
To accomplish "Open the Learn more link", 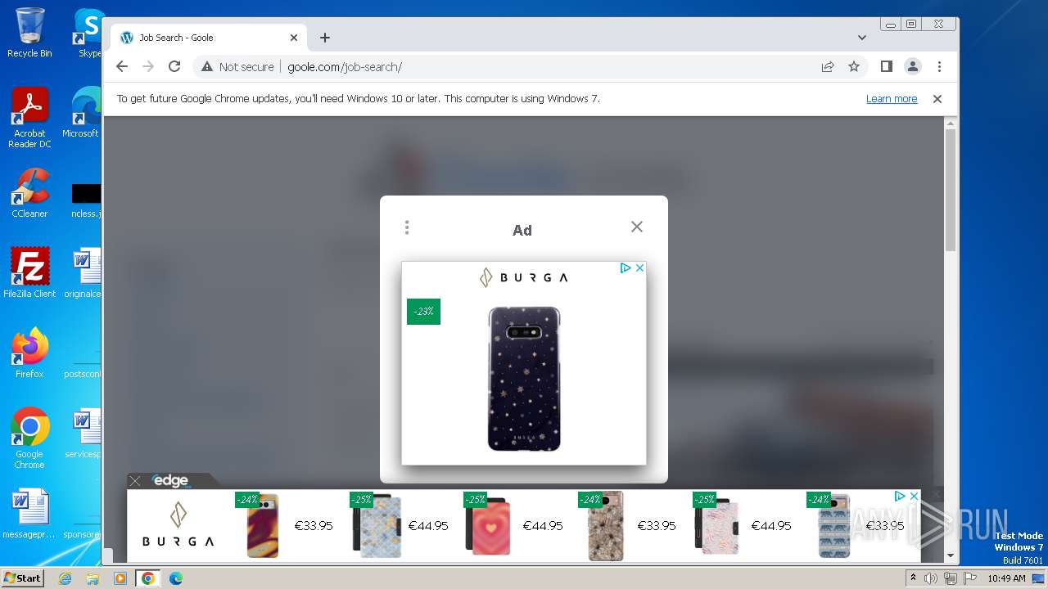I will [892, 99].
